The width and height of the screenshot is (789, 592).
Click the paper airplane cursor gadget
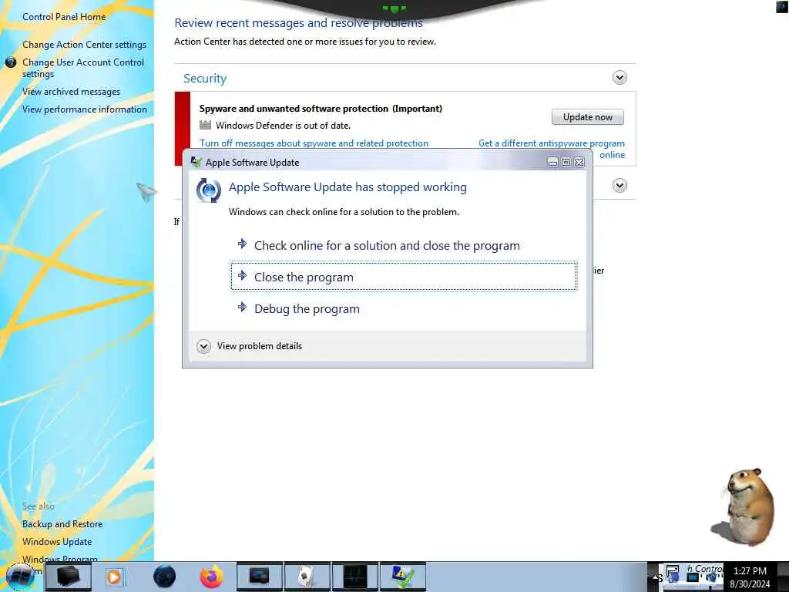pyautogui.click(x=146, y=191)
